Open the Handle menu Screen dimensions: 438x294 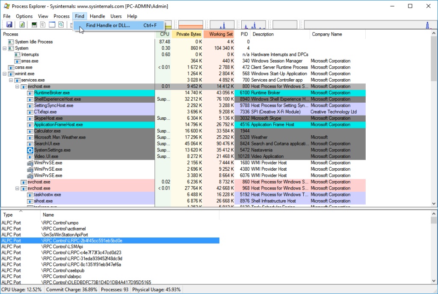[98, 16]
